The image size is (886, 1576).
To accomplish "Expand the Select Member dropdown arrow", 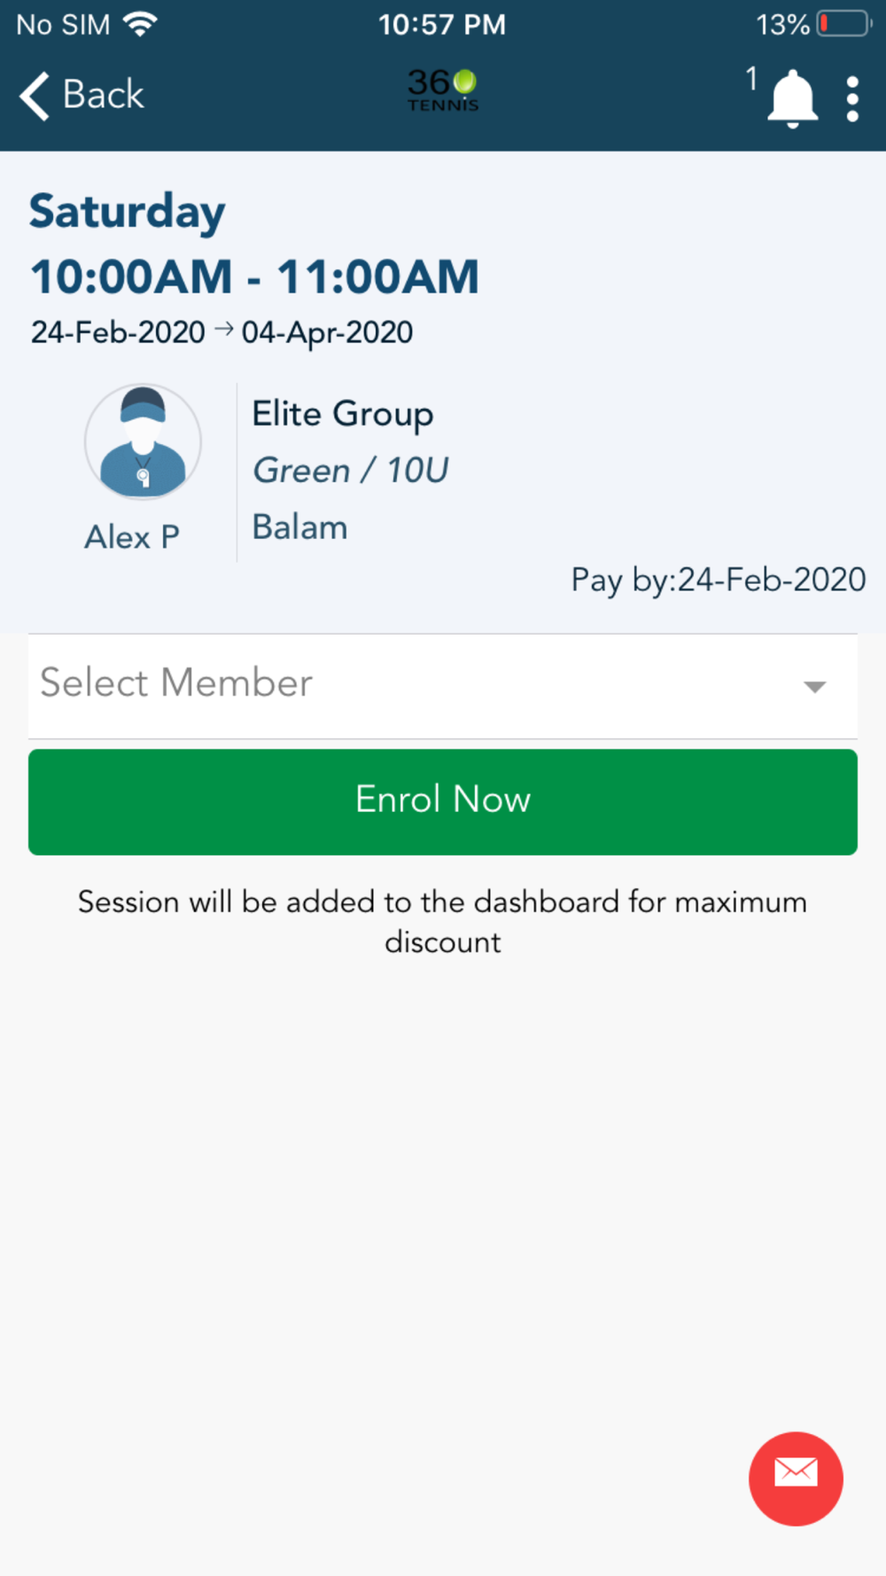I will (x=814, y=686).
